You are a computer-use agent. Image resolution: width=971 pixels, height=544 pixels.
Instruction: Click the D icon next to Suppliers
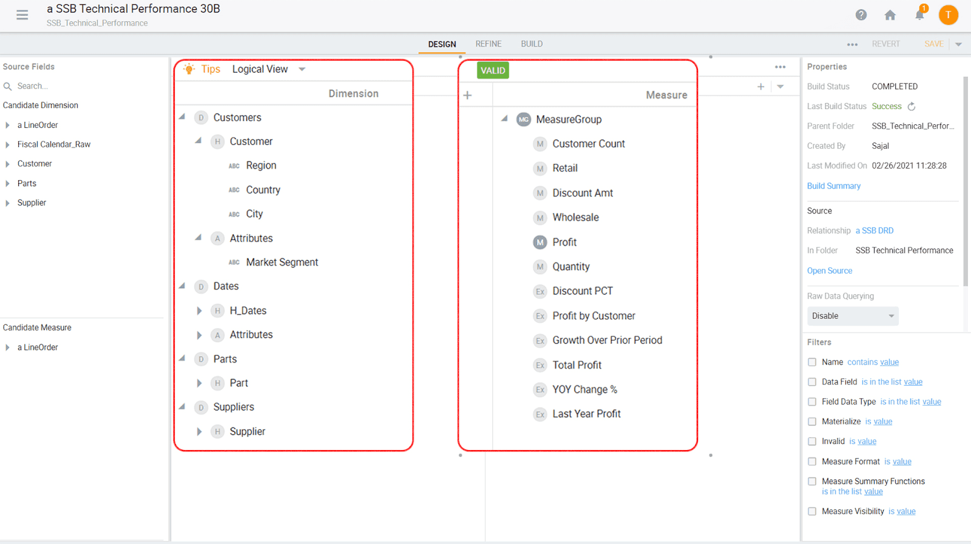pos(201,407)
